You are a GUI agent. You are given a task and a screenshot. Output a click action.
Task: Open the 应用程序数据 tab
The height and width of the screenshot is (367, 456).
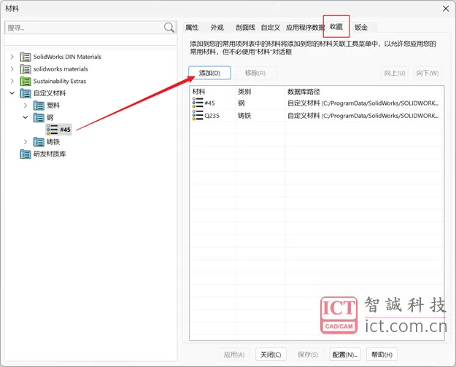pos(305,28)
